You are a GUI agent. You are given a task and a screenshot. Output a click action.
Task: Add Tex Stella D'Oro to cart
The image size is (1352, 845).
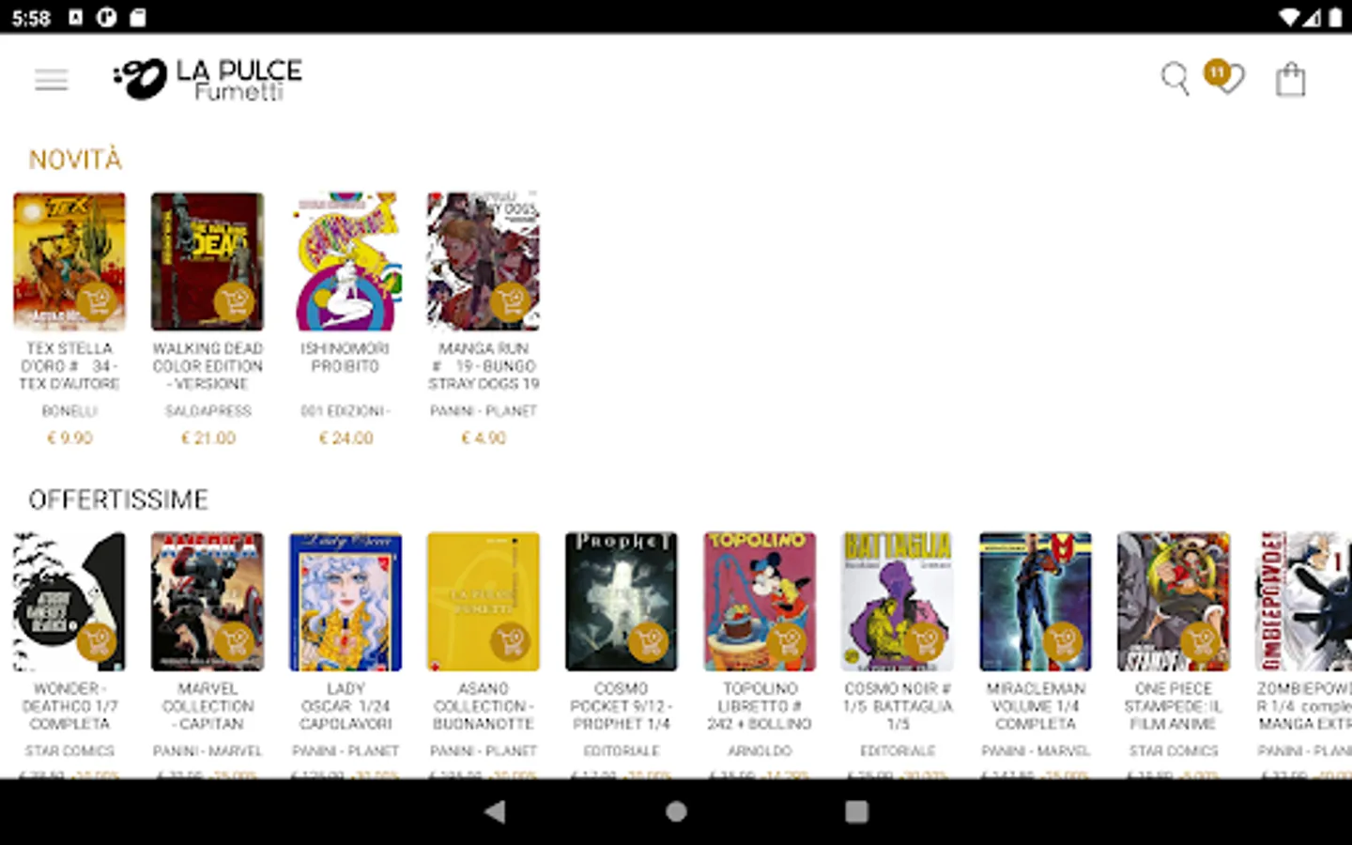tap(96, 302)
